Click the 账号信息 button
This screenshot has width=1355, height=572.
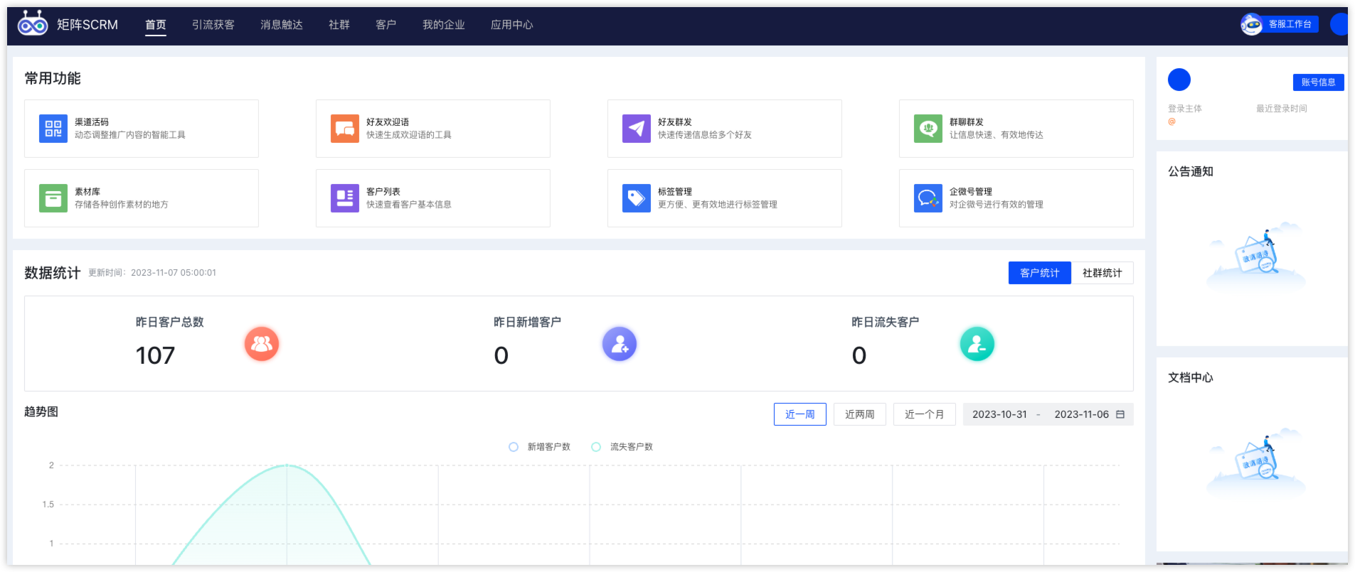point(1319,82)
